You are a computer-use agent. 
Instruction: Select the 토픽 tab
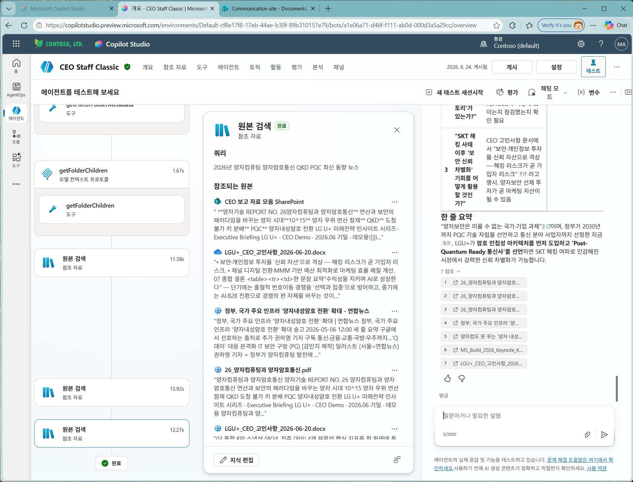pos(255,67)
